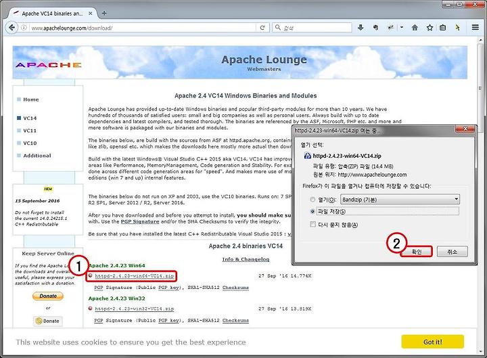The image size is (487, 358).
Task: Click the zip file icon in dialog
Action: click(307, 156)
